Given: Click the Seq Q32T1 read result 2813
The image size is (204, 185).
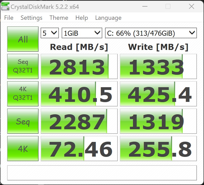Looking at the screenshot, I should point(79,66).
